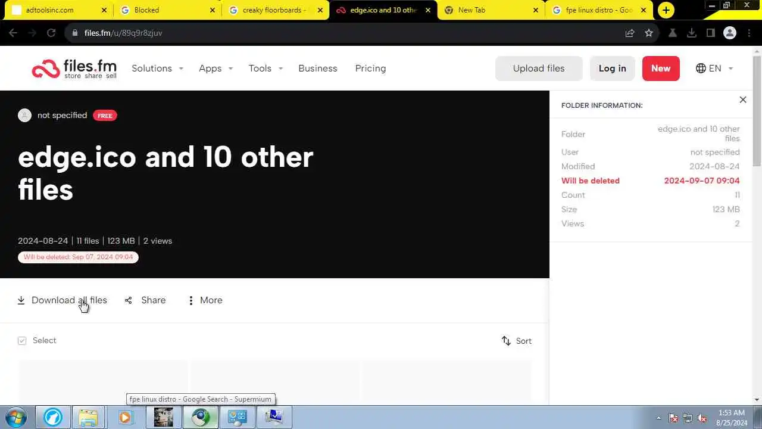Image resolution: width=762 pixels, height=429 pixels.
Task: Click the Upload files button
Action: click(539, 69)
